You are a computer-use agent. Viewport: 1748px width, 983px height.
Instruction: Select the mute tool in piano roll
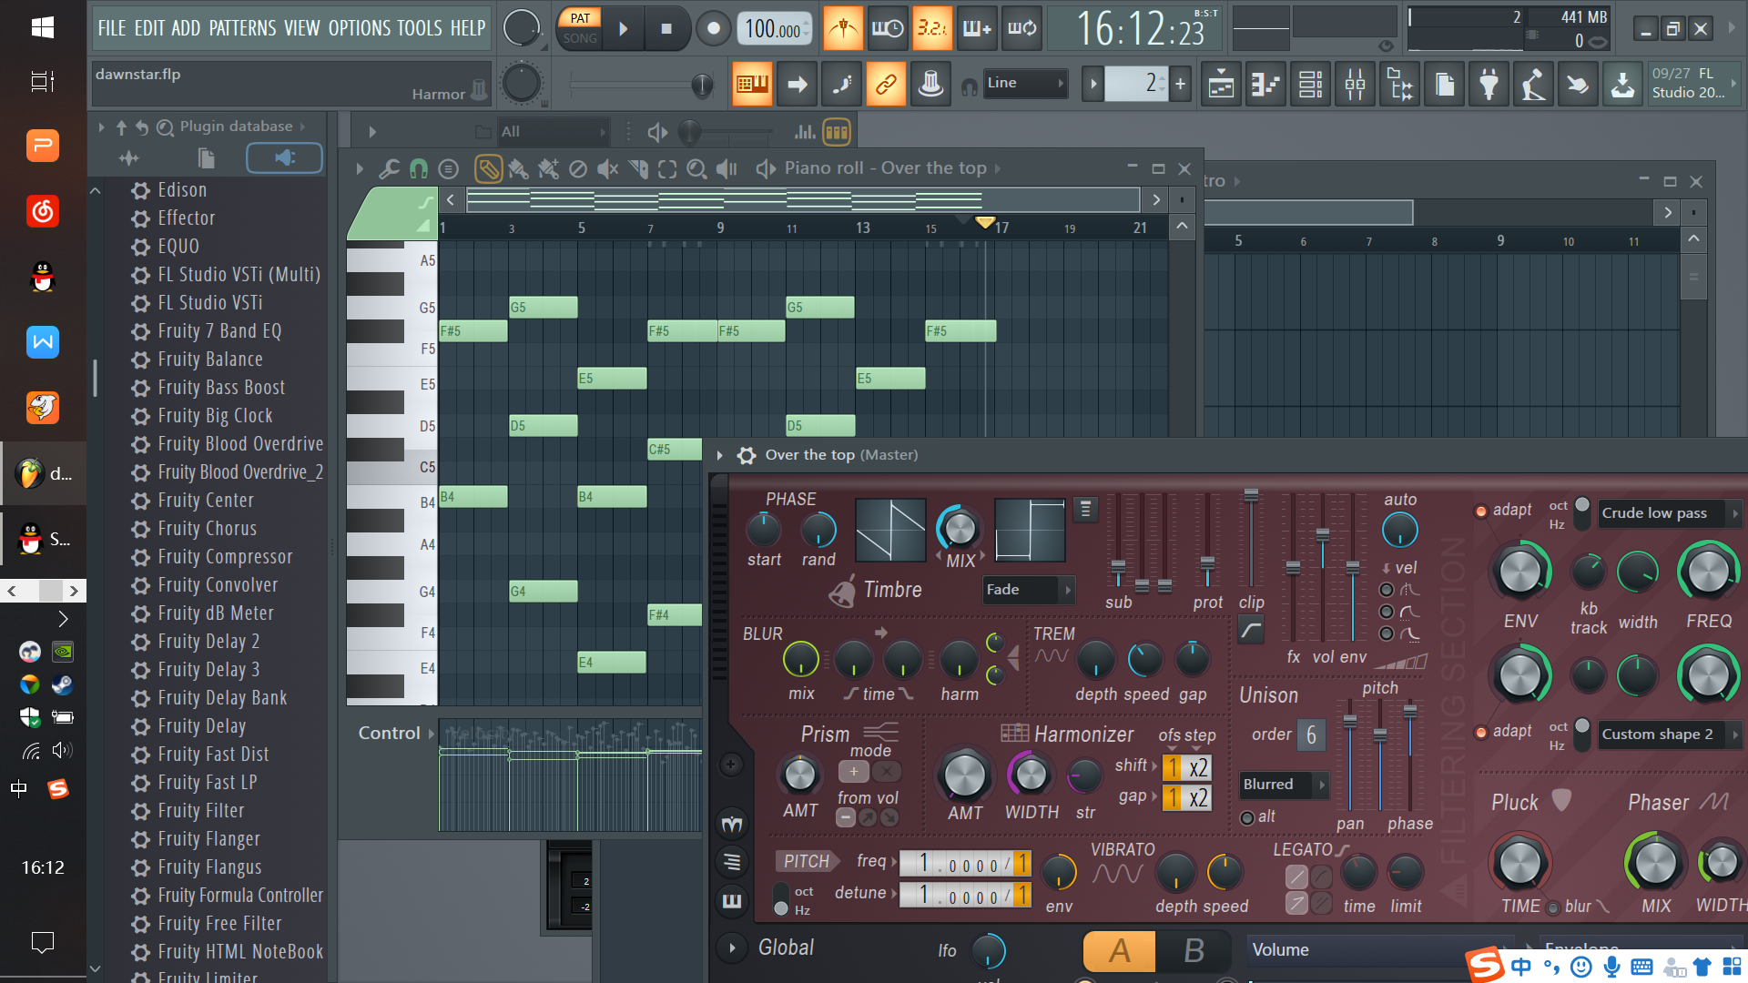coord(607,168)
